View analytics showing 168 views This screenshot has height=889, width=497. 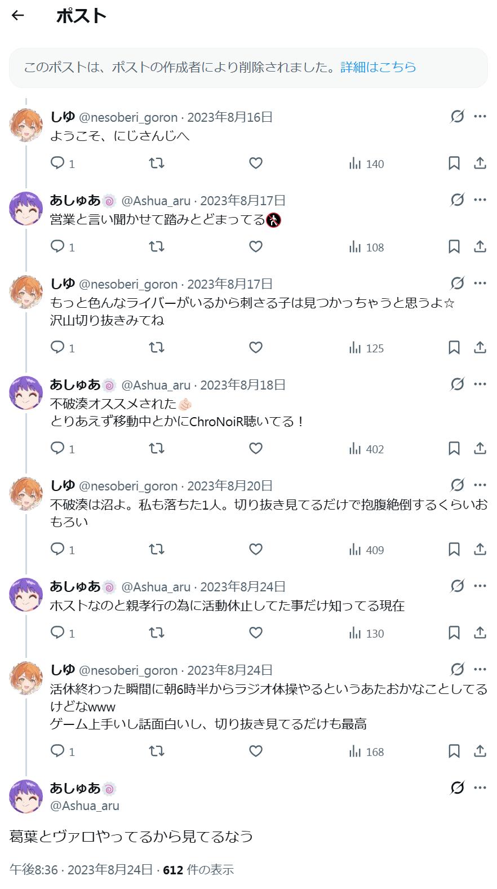[366, 752]
